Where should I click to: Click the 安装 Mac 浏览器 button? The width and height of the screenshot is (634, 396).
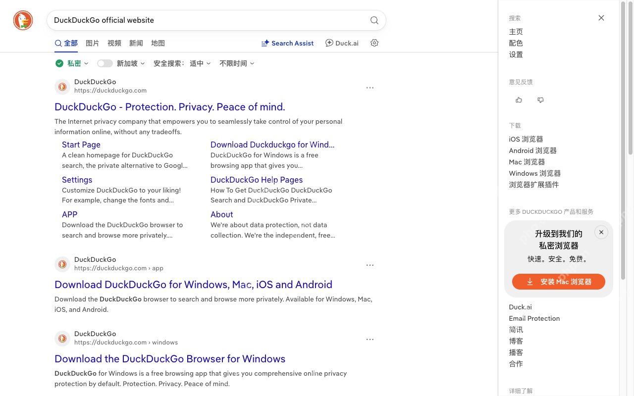559,282
